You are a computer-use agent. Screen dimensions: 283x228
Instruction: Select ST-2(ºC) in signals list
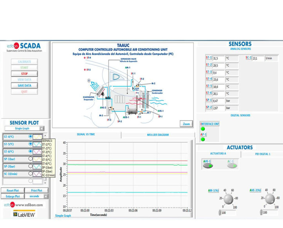click(x=47, y=148)
